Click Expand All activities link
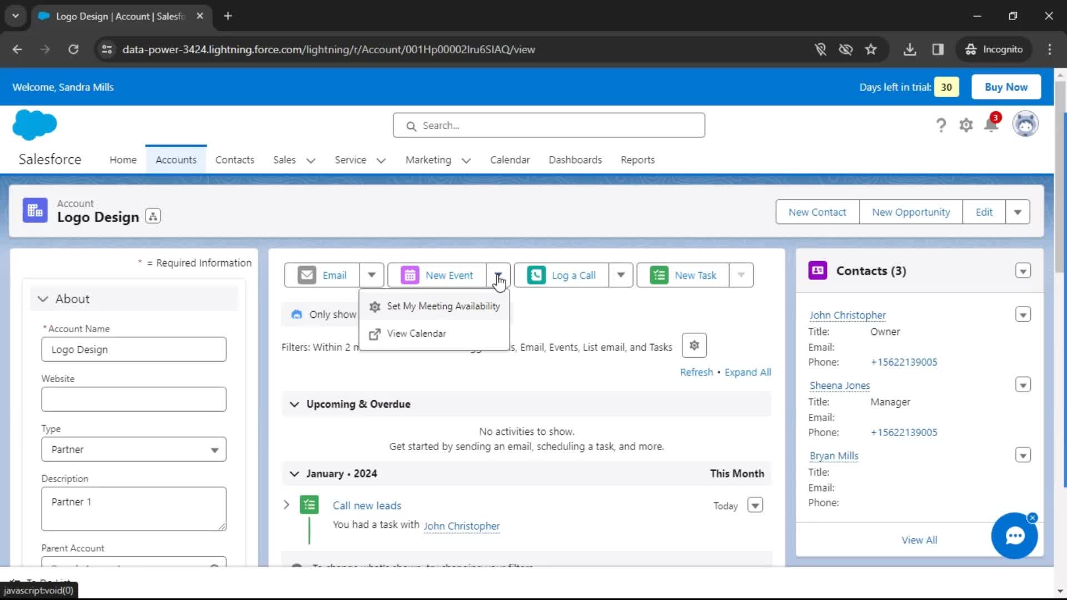The width and height of the screenshot is (1067, 600). click(747, 372)
